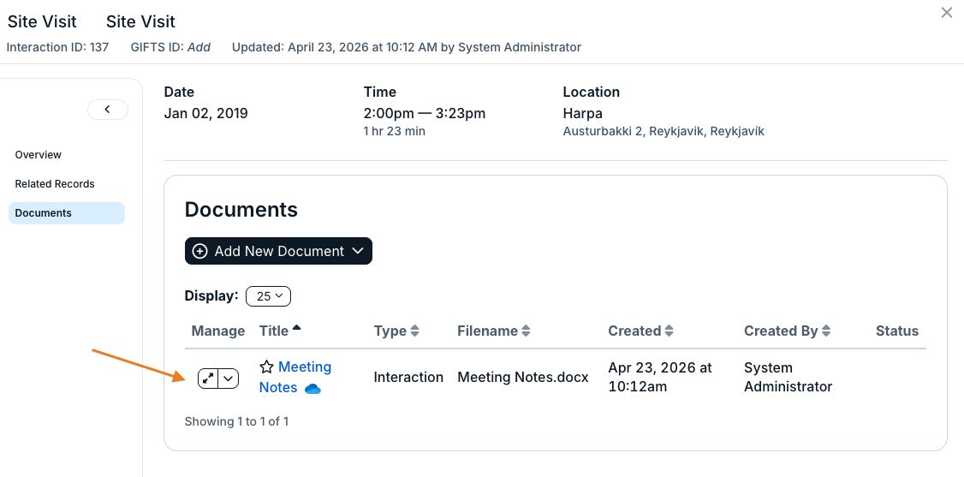
Task: Click the Interaction type cell
Action: (409, 378)
